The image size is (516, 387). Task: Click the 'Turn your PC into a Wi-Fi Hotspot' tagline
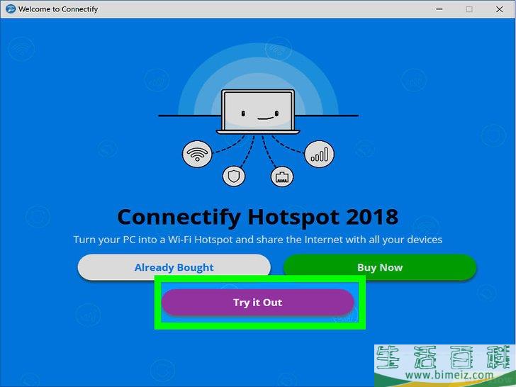tap(258, 240)
